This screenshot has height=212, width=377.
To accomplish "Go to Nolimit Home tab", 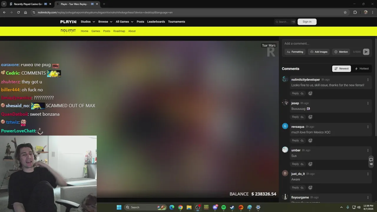I will pyautogui.click(x=85, y=31).
